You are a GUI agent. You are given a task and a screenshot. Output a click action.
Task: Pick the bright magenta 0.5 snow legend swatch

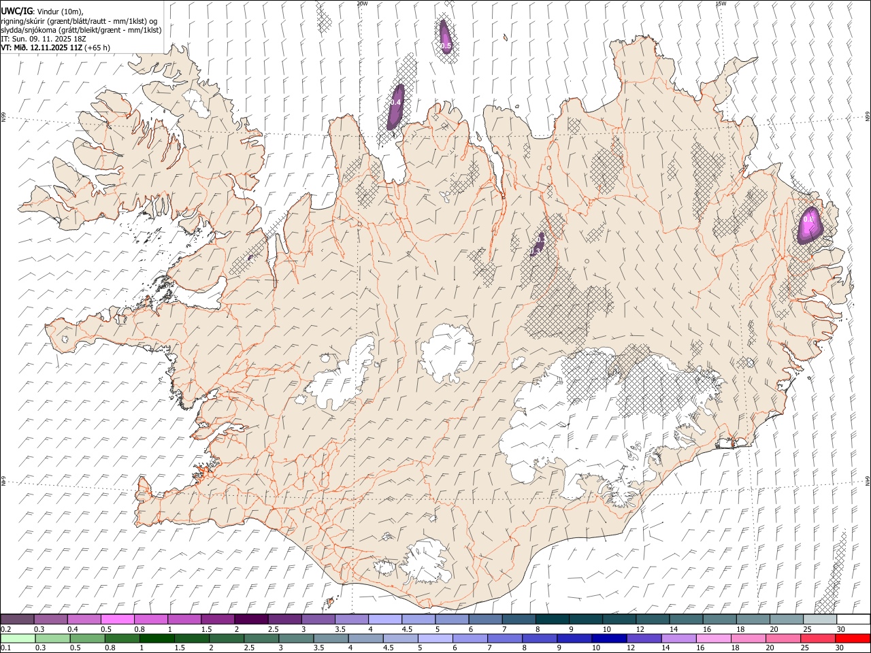pyautogui.click(x=118, y=620)
